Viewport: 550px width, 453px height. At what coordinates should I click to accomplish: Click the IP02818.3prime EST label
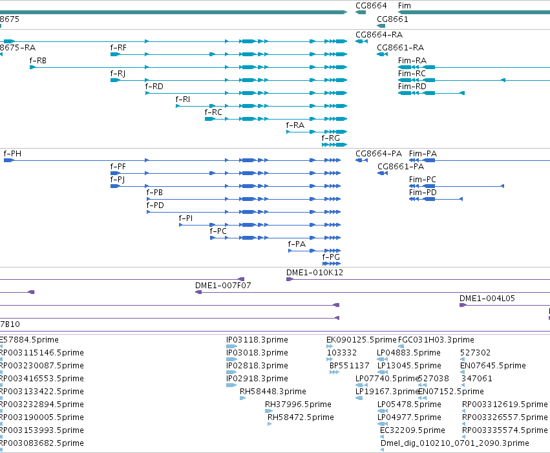pyautogui.click(x=257, y=366)
